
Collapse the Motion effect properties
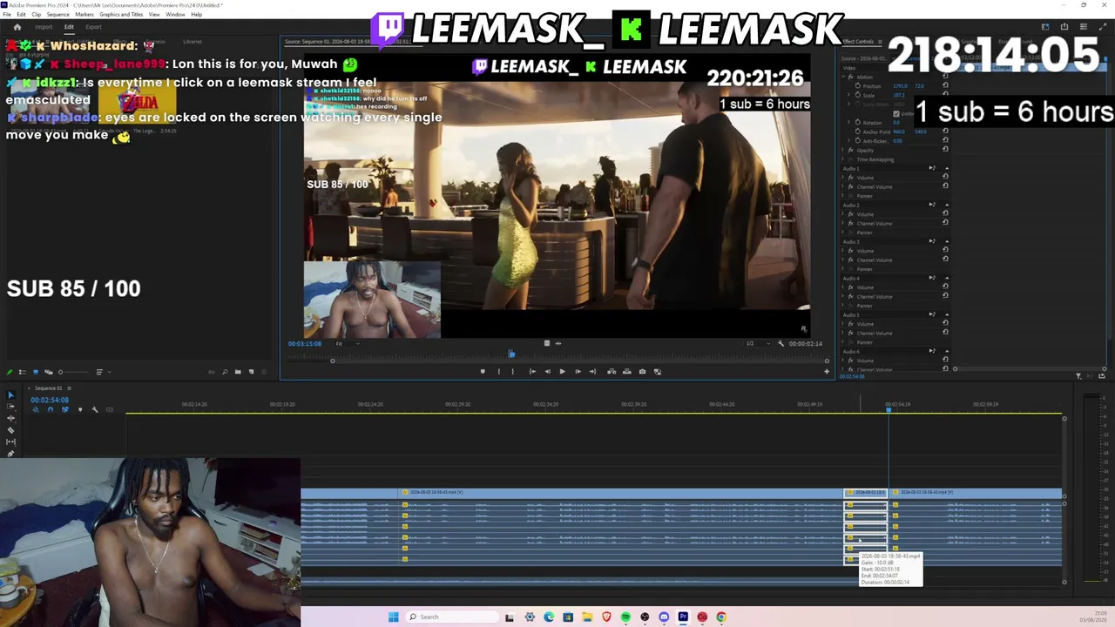point(843,78)
